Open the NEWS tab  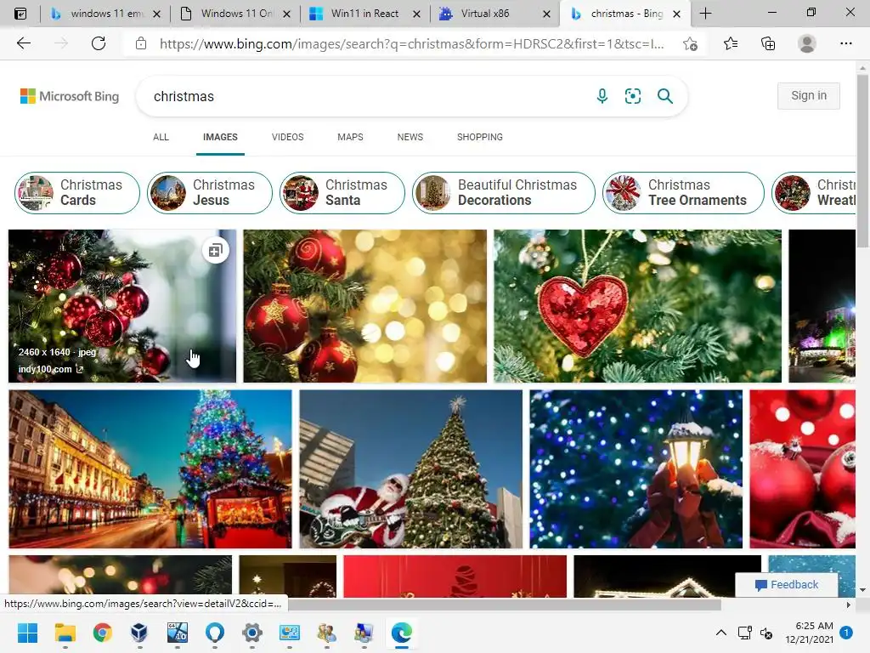click(x=410, y=137)
